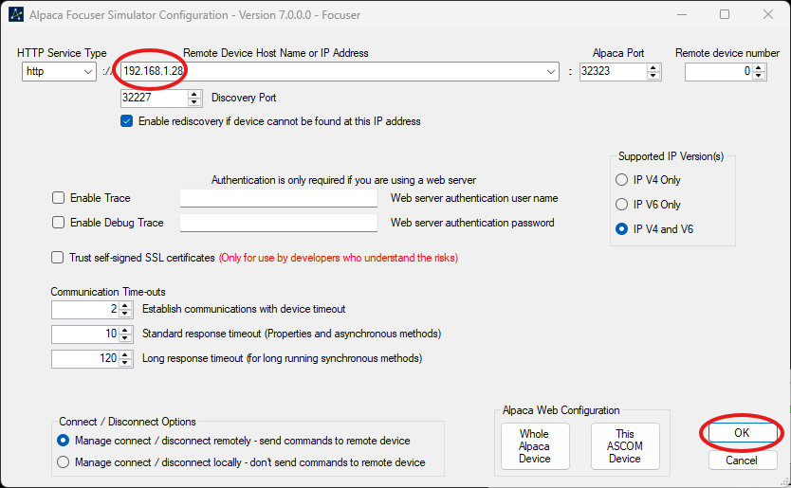Click the ASCOM app icon in title bar
This screenshot has width=791, height=488.
15,14
